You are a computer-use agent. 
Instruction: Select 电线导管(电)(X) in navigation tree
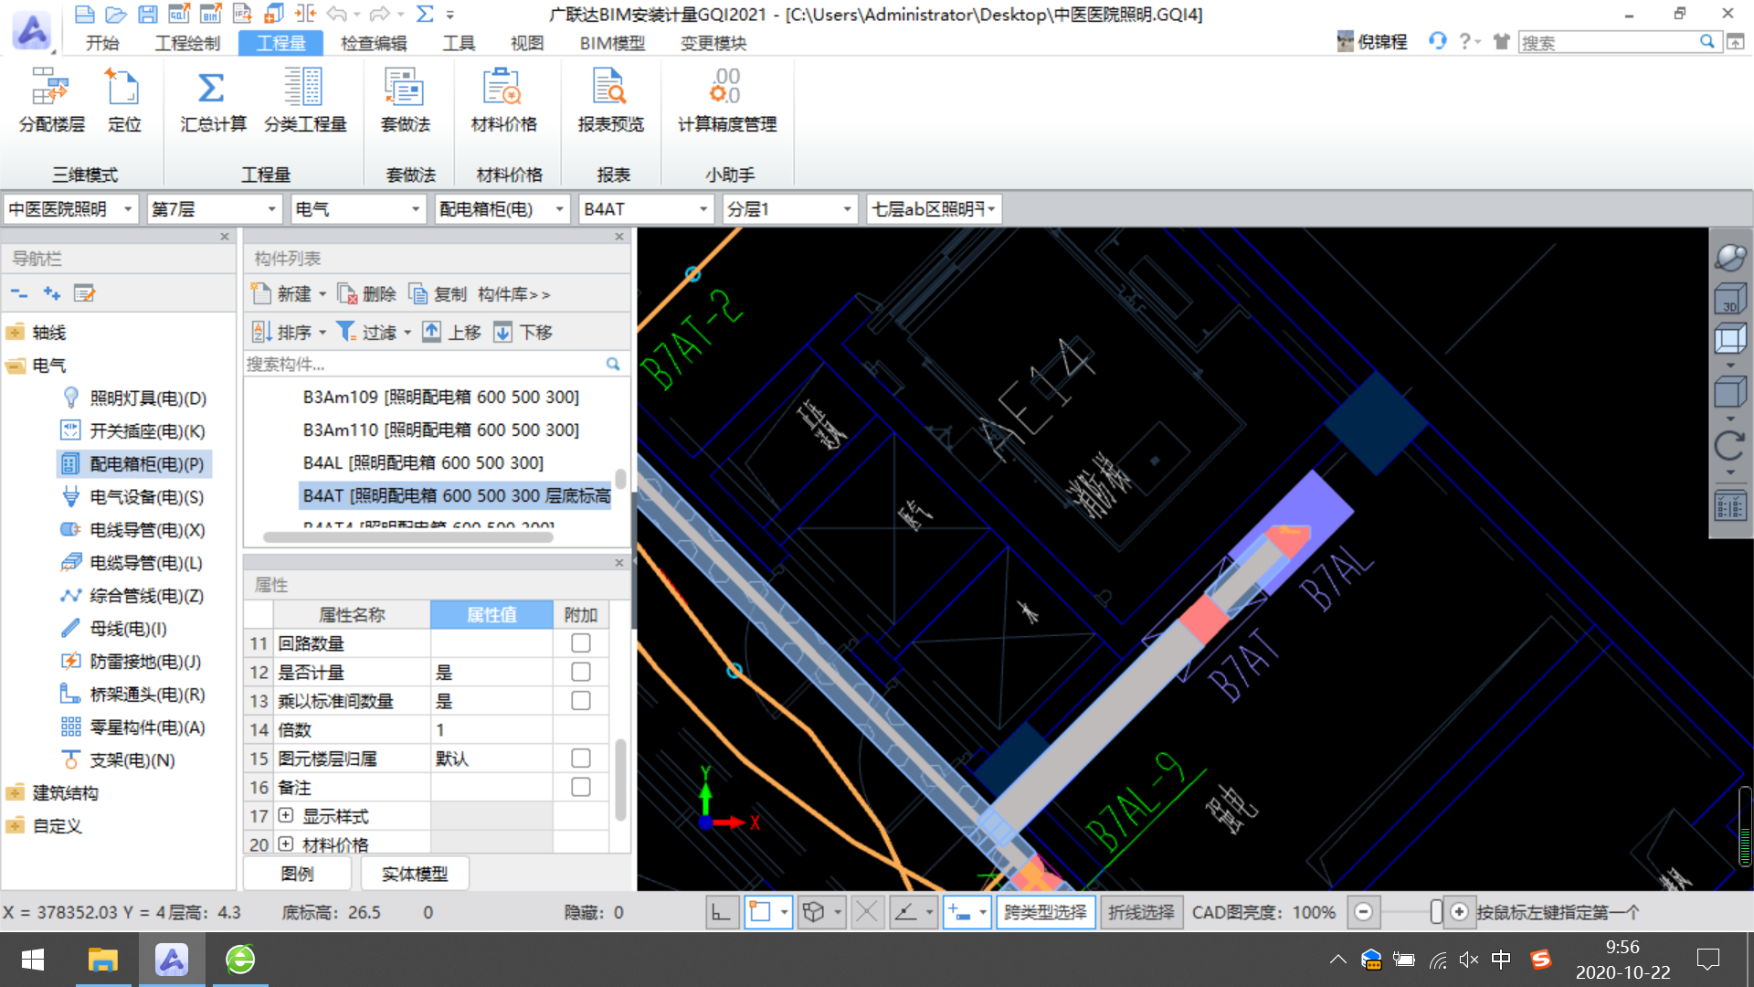(x=147, y=530)
